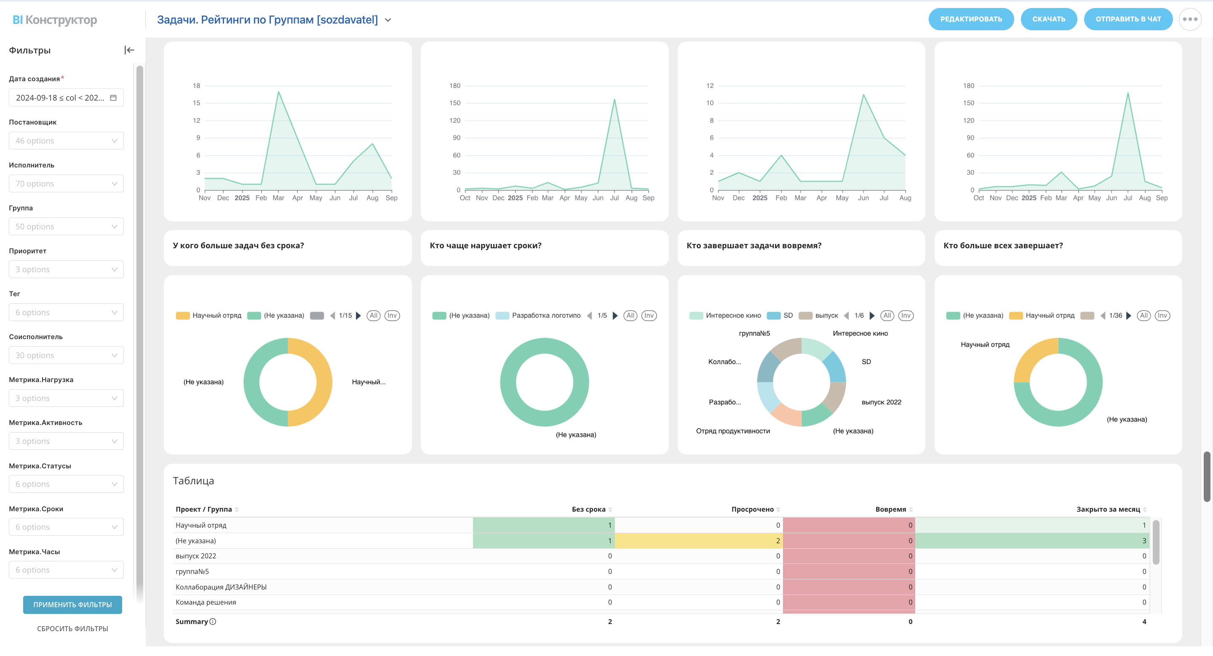Click All legend button in fourth donut

1144,316
